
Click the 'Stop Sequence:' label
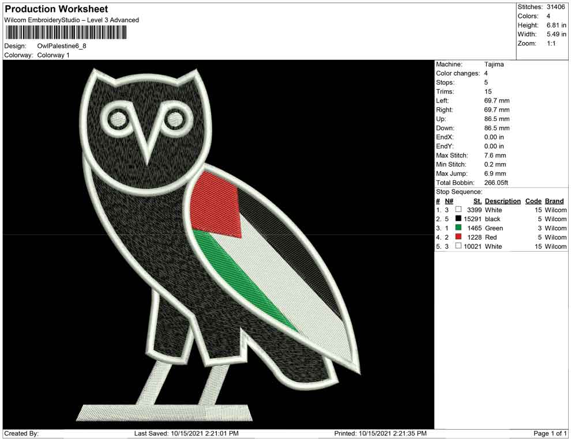point(459,192)
